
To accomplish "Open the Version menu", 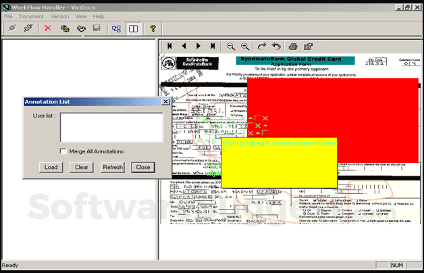I will [x=59, y=16].
